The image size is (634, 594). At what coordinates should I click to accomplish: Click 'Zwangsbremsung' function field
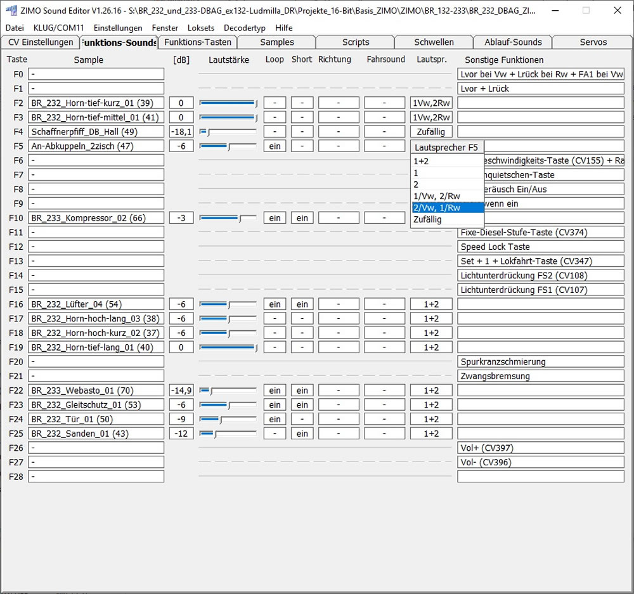coord(541,376)
